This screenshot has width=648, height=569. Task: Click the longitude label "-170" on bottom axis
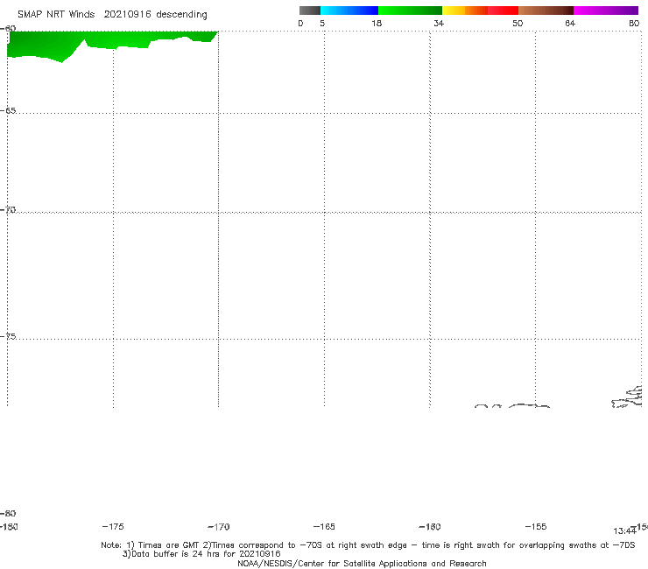pos(219,527)
